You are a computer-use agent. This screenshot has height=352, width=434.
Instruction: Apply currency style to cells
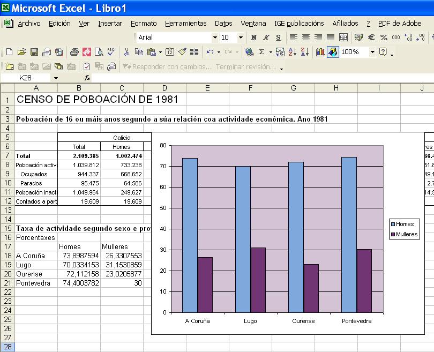358,38
